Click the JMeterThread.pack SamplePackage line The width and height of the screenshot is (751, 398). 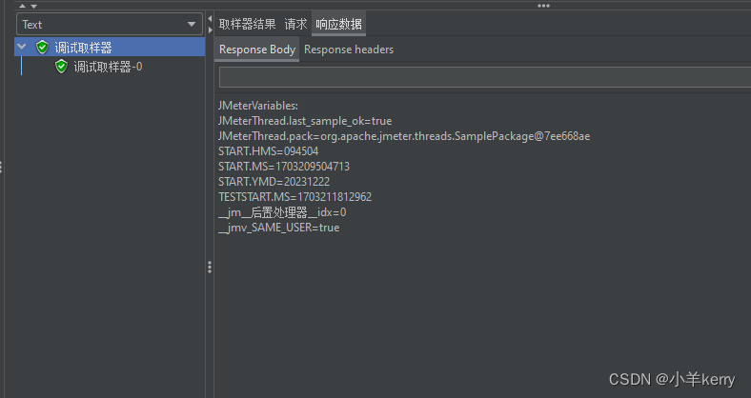(404, 136)
